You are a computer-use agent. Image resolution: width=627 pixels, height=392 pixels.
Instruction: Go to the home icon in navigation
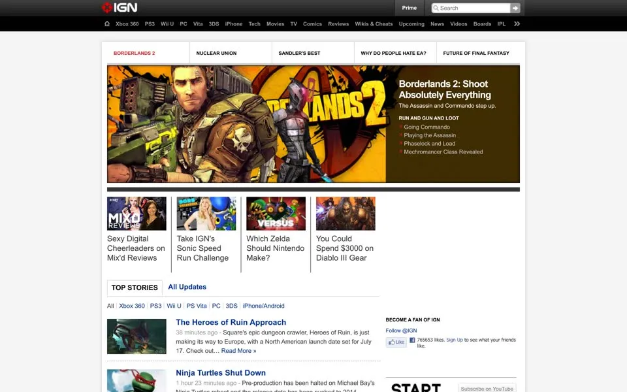[x=106, y=24]
